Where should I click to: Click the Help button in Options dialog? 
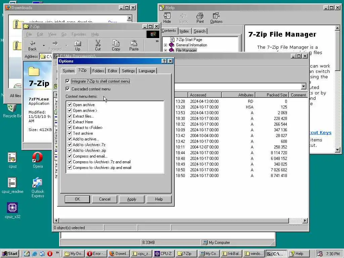point(159,199)
